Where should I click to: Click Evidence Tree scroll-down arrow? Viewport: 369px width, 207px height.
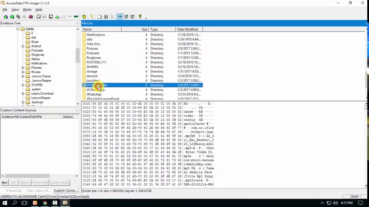[78, 103]
